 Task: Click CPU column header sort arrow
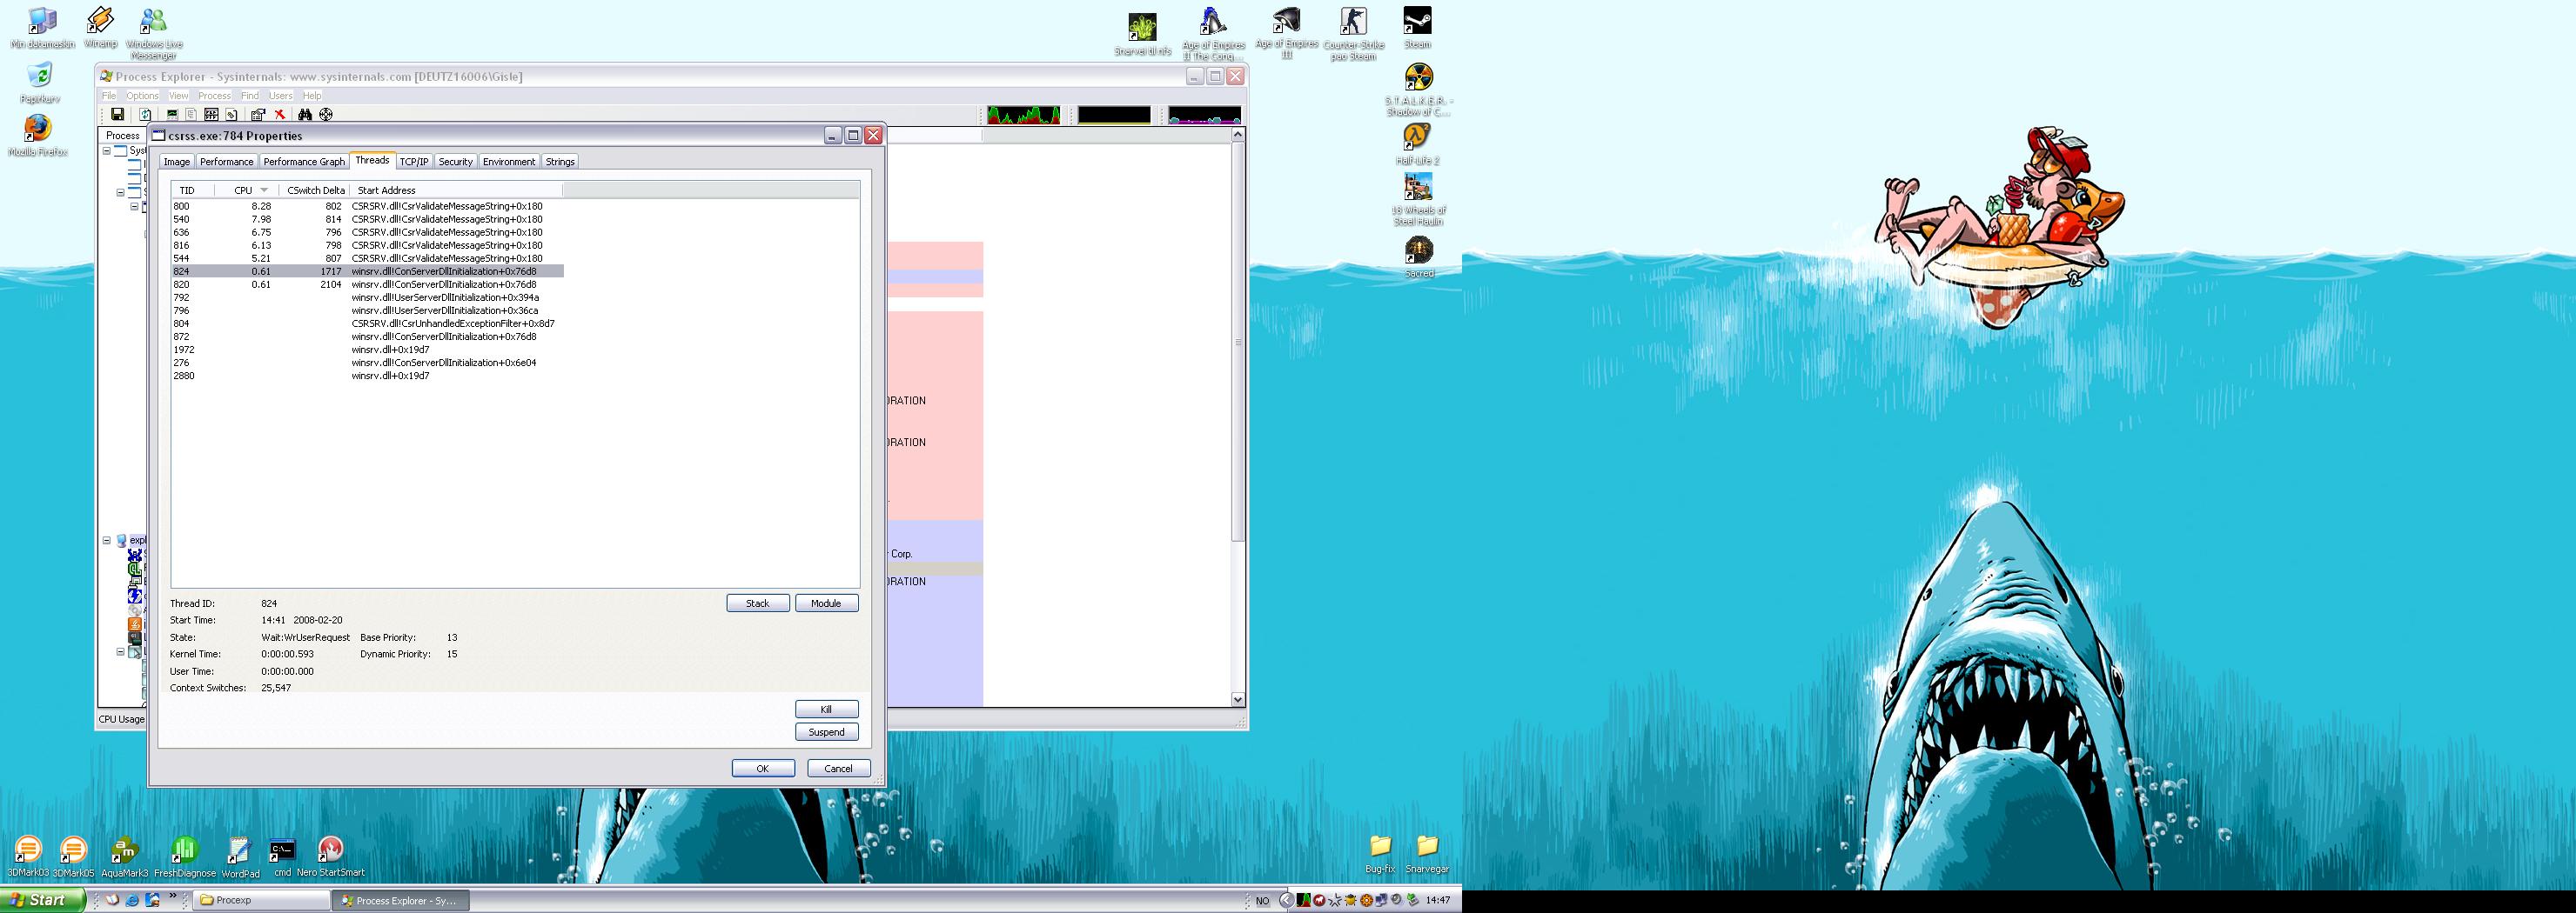pos(264,190)
